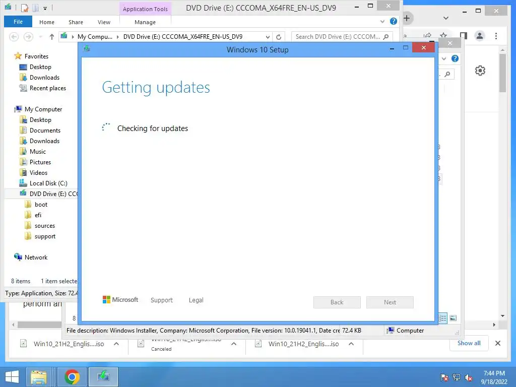Viewport: 516px width, 387px height.
Task: Bookmark this page star icon
Action: pyautogui.click(x=443, y=36)
